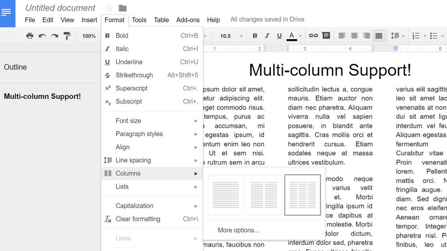Click the Redo arrow icon

point(54,36)
